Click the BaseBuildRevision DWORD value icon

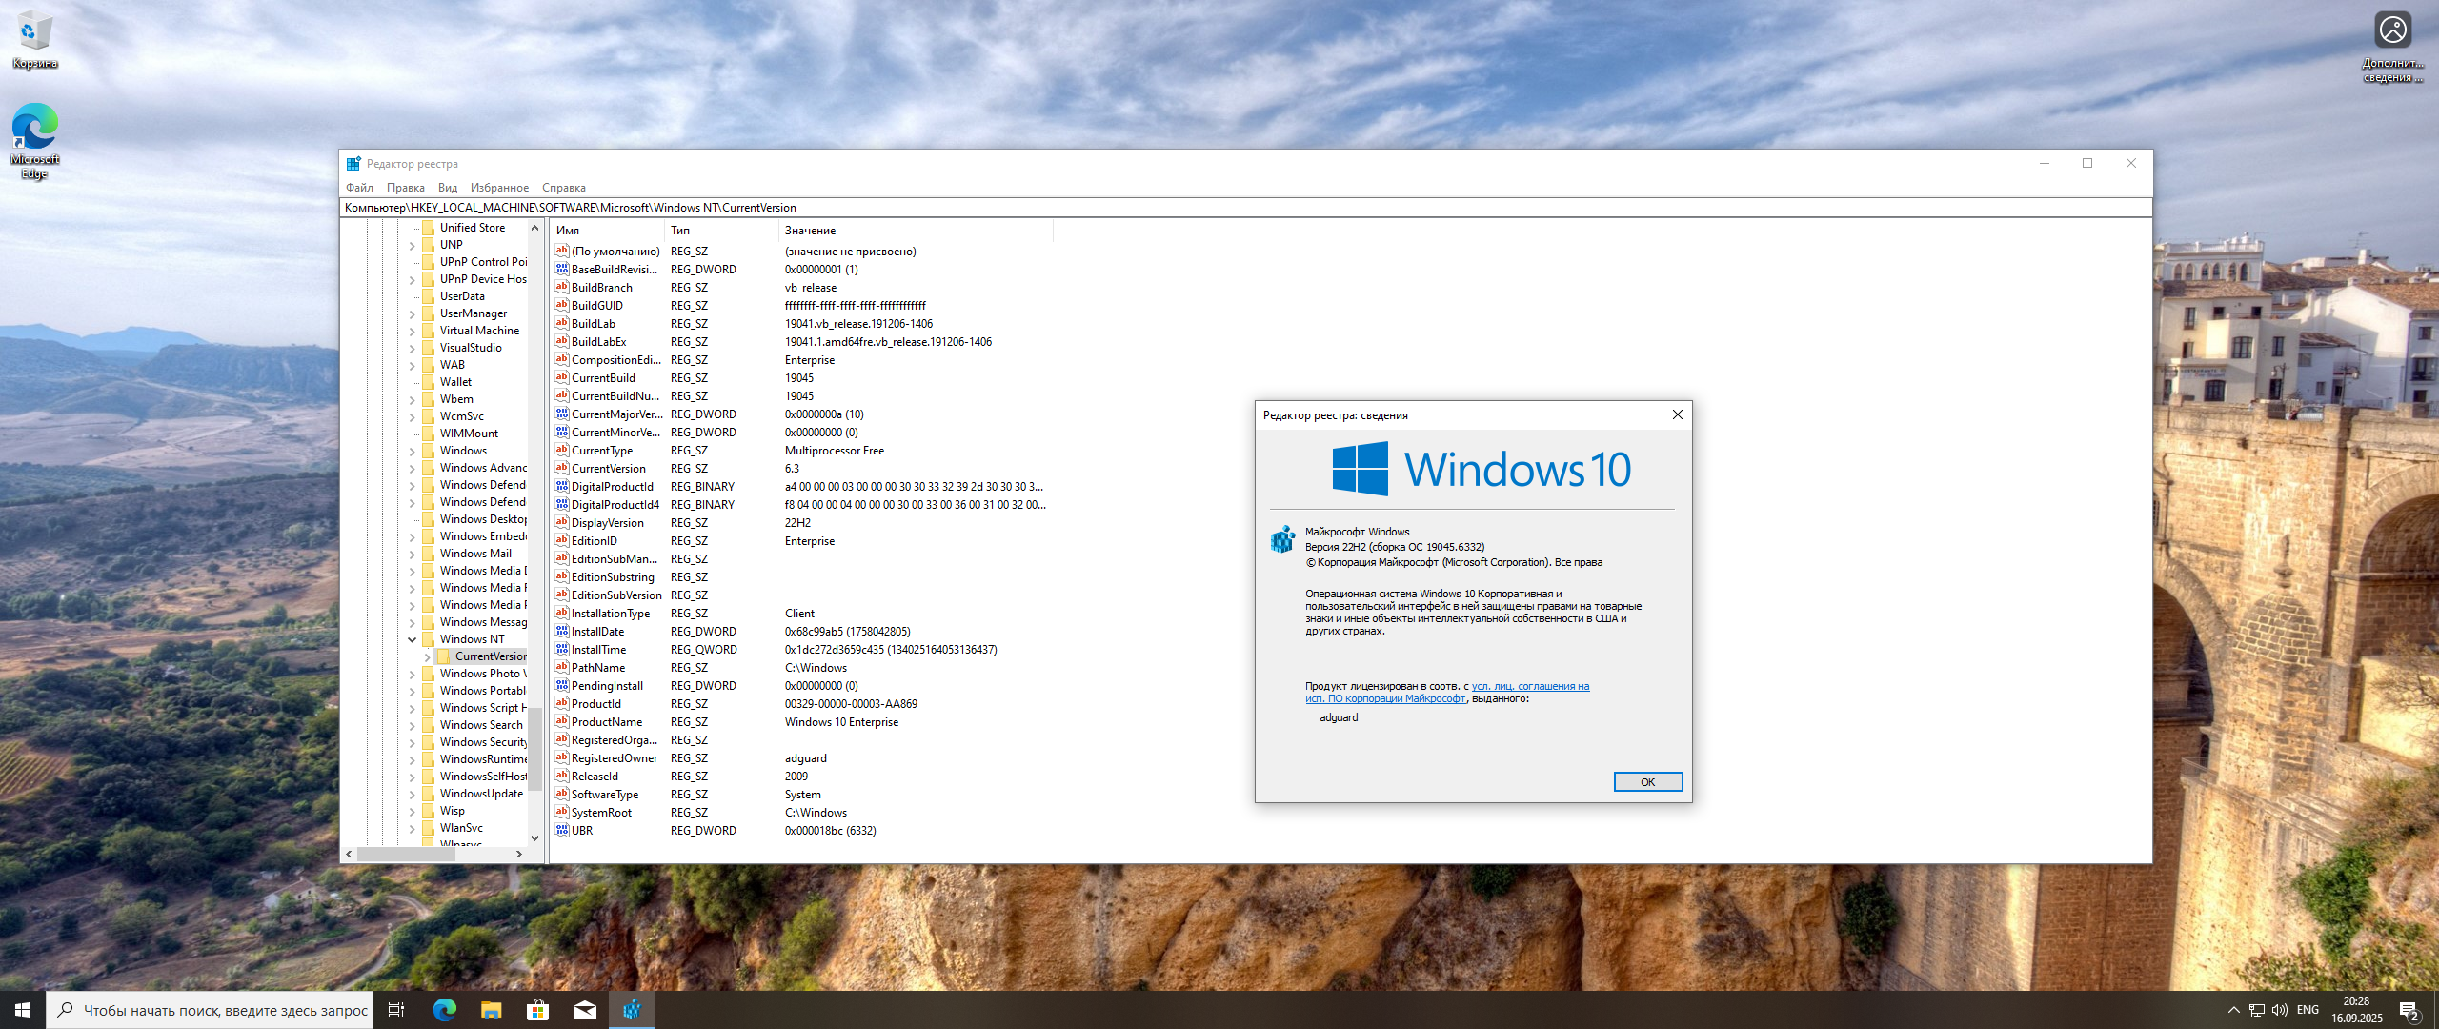coord(562,270)
